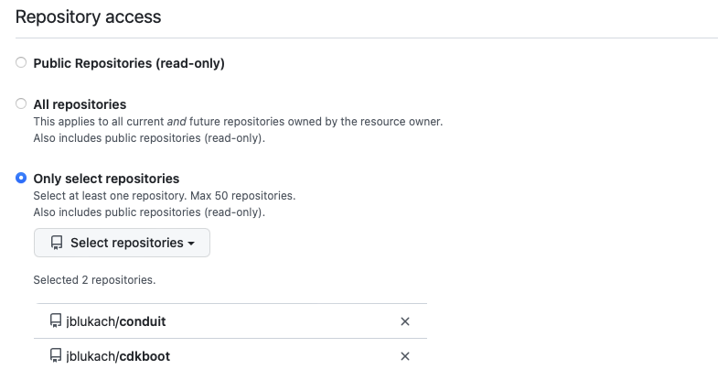This screenshot has height=391, width=728.
Task: Click the repo icon inside Select repositories button
Action: pyautogui.click(x=57, y=243)
